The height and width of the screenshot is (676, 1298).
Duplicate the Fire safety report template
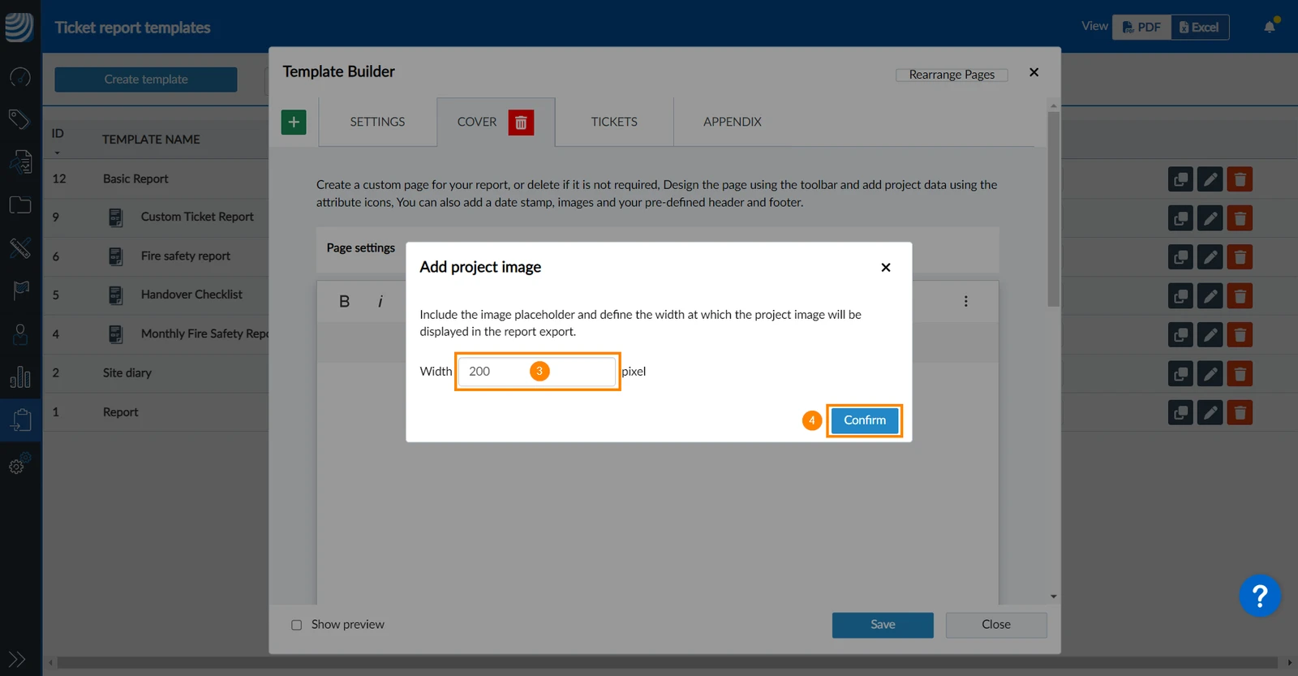(1180, 256)
